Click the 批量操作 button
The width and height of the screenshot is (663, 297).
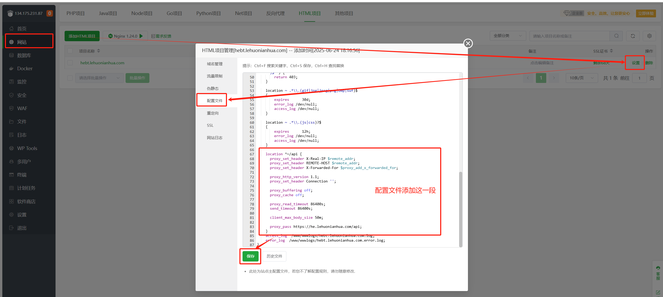(137, 78)
